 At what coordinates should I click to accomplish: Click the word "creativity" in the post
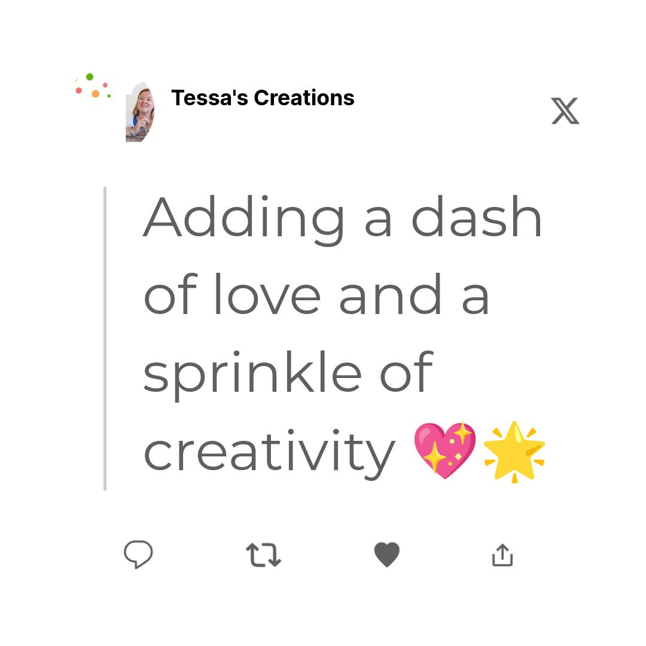(269, 454)
